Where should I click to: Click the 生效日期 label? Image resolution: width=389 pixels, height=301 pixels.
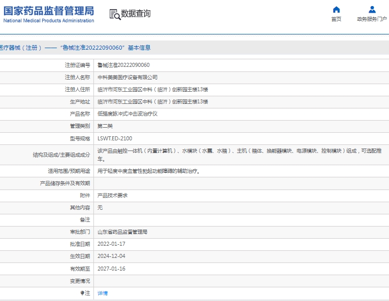point(80,256)
